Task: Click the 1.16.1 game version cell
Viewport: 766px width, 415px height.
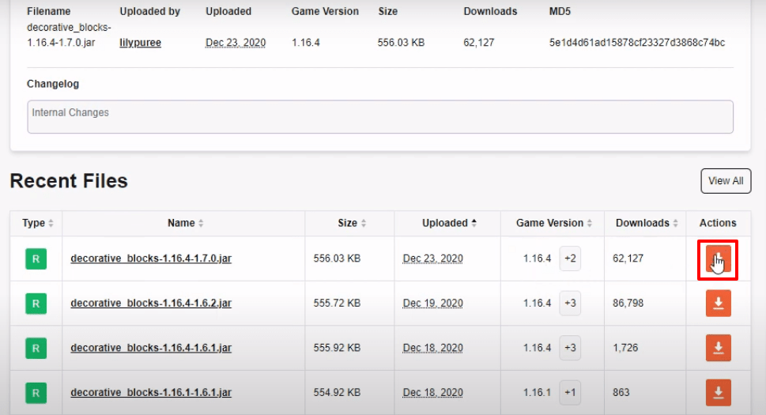Action: (537, 393)
